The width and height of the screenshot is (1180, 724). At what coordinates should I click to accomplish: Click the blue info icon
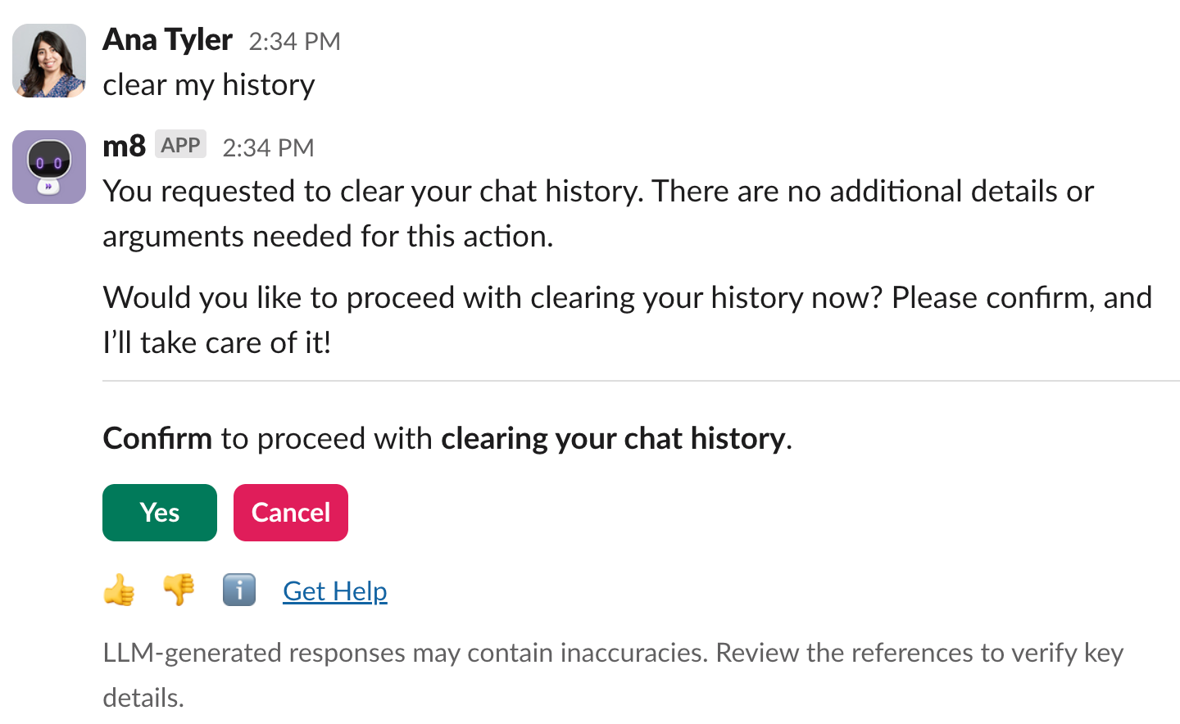click(x=239, y=590)
